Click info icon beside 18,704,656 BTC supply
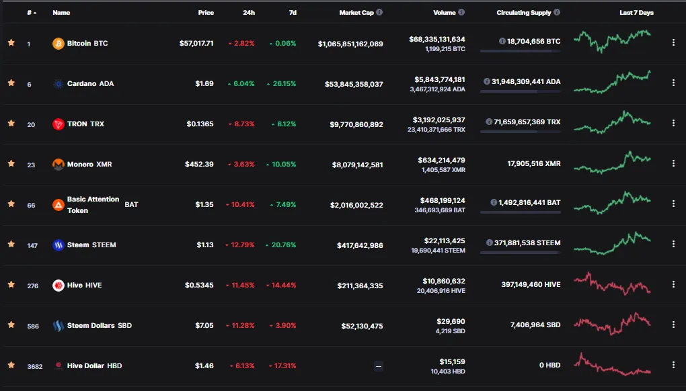 (x=502, y=41)
